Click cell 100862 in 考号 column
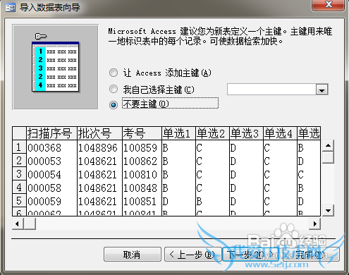 click(142, 161)
